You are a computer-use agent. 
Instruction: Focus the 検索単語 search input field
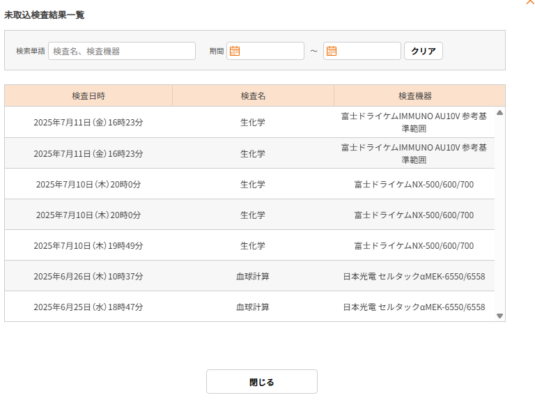point(122,51)
